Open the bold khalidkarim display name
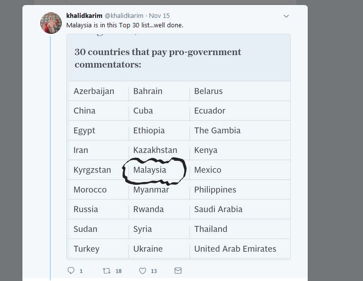Viewport: 363px width, 281px height. (84, 16)
